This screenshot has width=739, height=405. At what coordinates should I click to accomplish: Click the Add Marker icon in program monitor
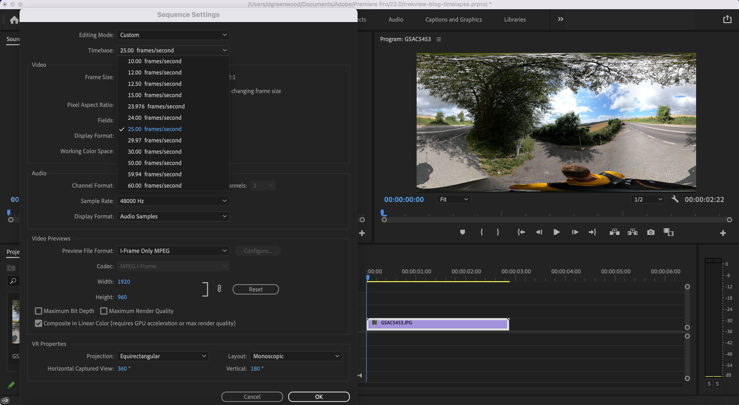[x=462, y=232]
